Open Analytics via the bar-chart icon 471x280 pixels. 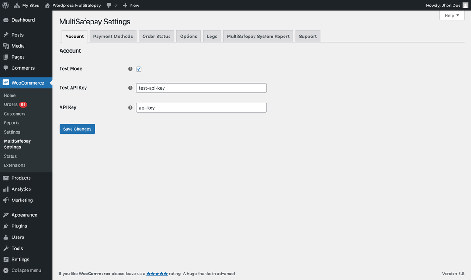click(x=6, y=189)
